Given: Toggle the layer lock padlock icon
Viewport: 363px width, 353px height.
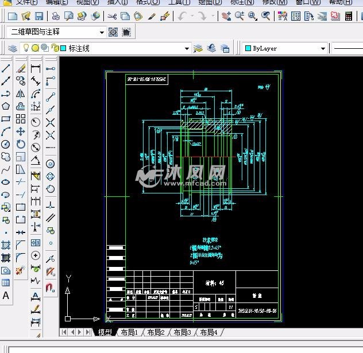Looking at the screenshot, I should point(55,48).
